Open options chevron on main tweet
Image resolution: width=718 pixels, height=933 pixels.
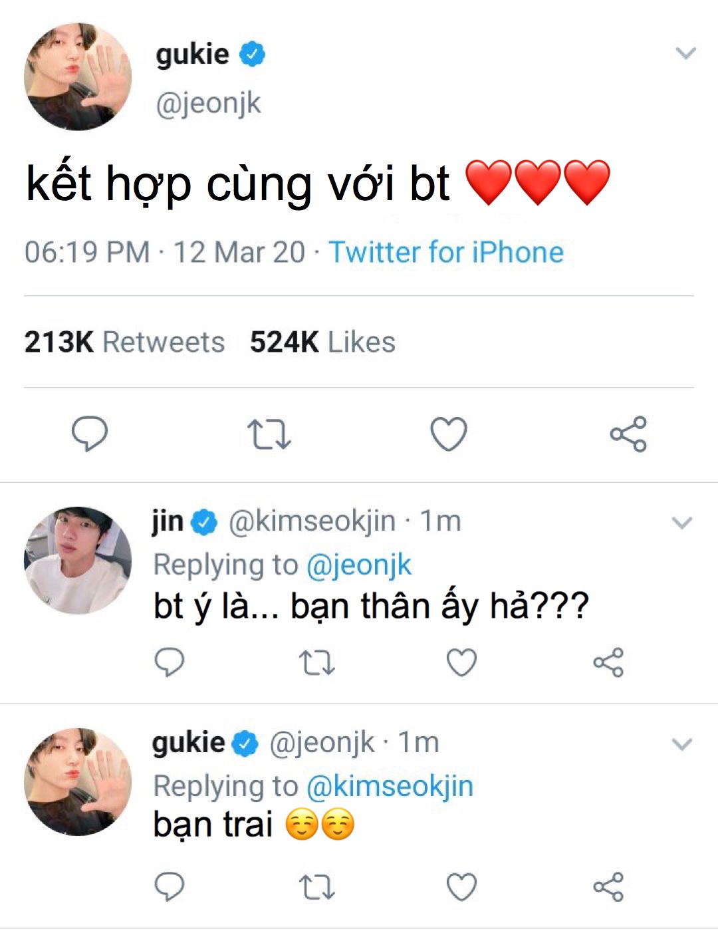[x=685, y=53]
